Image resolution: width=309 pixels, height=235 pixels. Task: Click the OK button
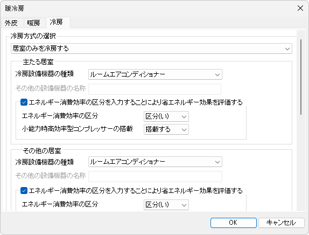click(233, 223)
